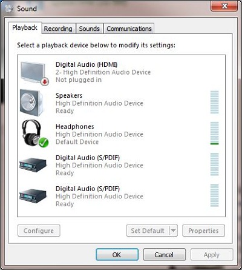Viewport: 242px width, 270px height.
Task: Switch to the Sounds tab
Action: click(x=90, y=29)
